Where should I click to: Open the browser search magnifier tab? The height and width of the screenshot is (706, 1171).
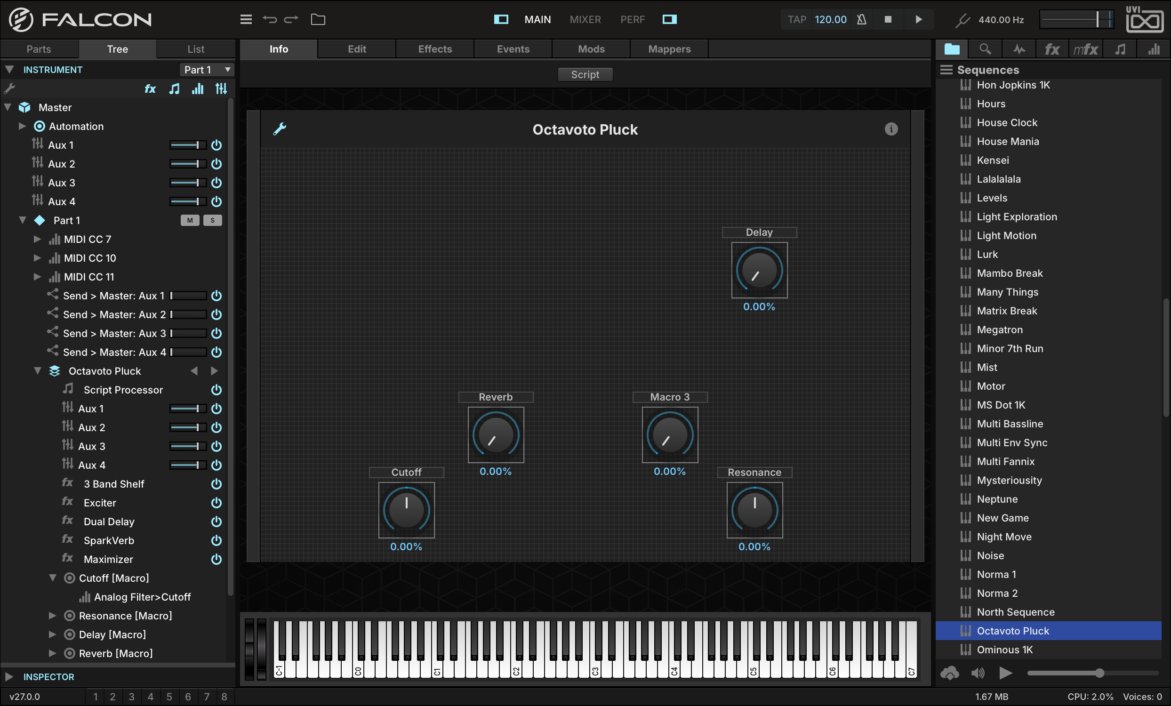(x=985, y=49)
